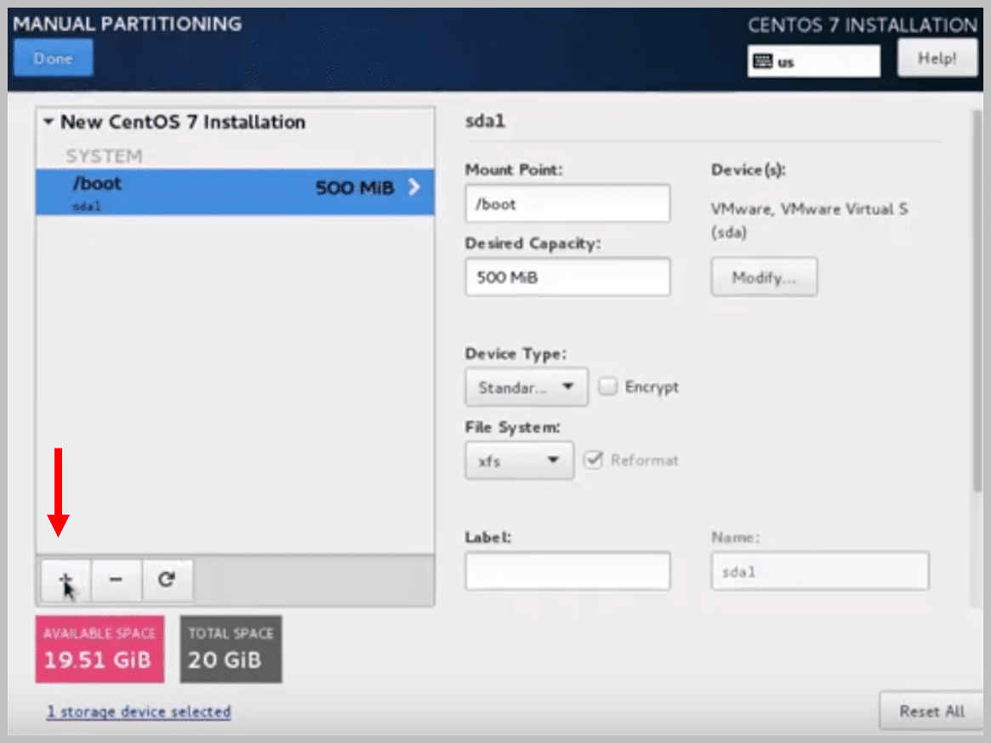991x743 pixels.
Task: Click the Mount Point input field
Action: point(567,203)
